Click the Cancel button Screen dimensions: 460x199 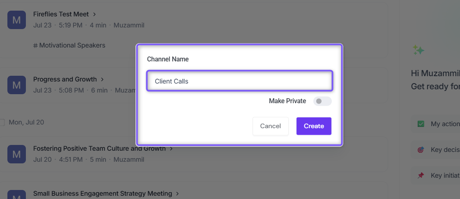click(x=271, y=126)
